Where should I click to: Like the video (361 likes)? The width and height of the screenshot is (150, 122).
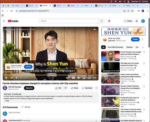(x=58, y=88)
